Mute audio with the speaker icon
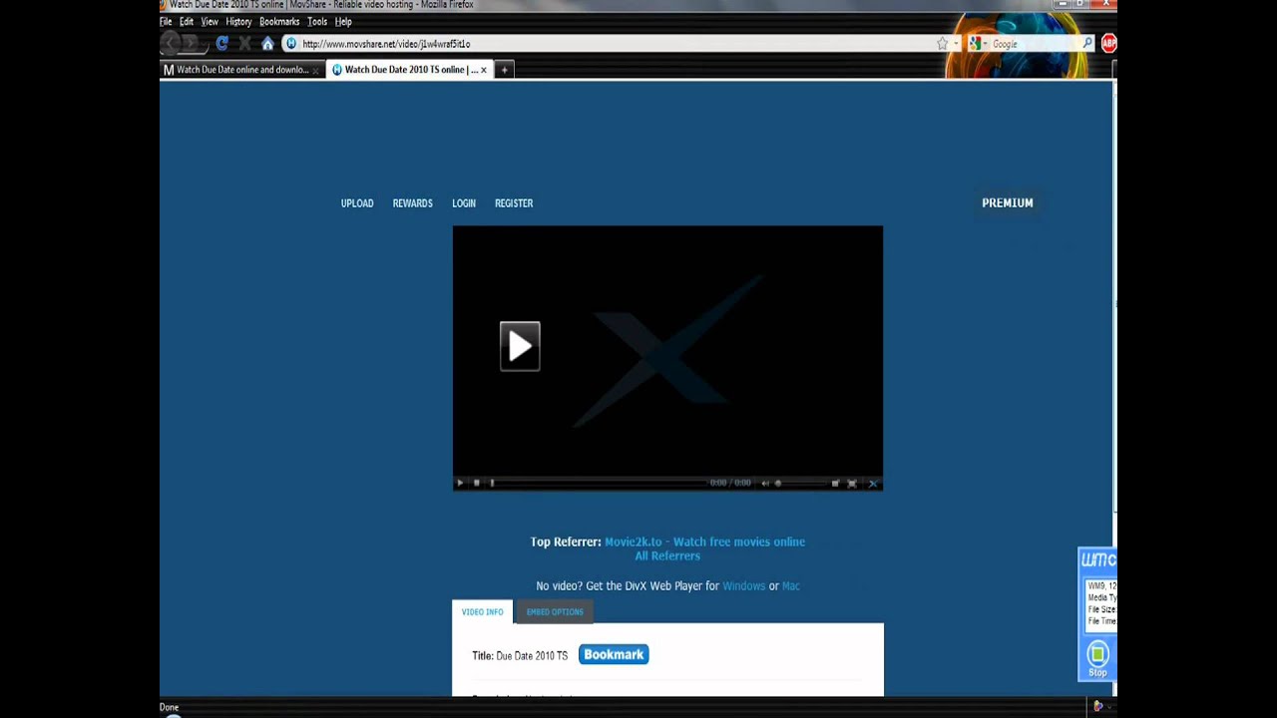1277x718 pixels. (765, 484)
